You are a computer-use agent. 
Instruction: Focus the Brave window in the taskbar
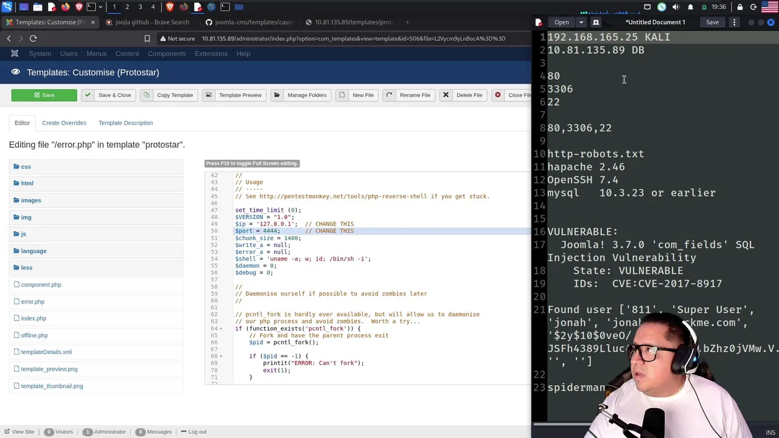click(170, 7)
